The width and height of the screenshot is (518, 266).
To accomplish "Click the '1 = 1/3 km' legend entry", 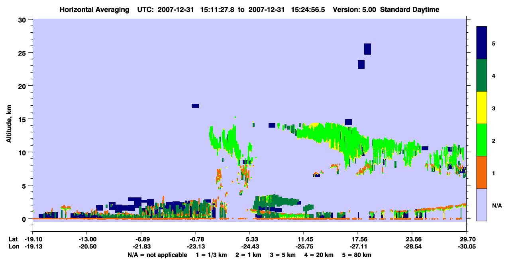I will (x=211, y=254).
